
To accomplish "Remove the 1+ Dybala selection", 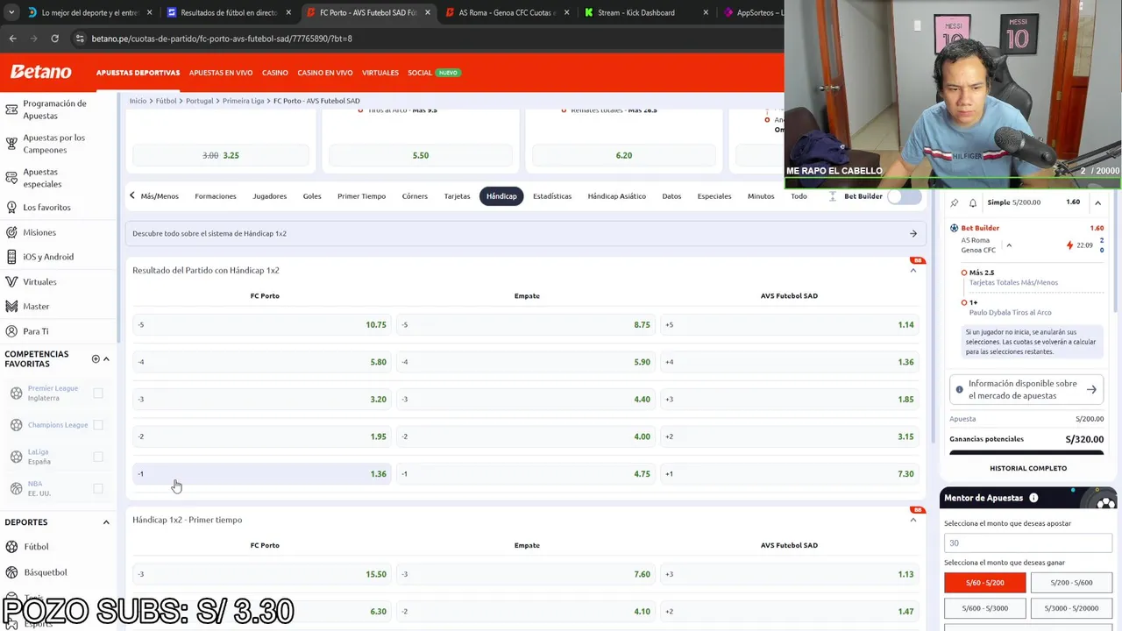I will (964, 302).
